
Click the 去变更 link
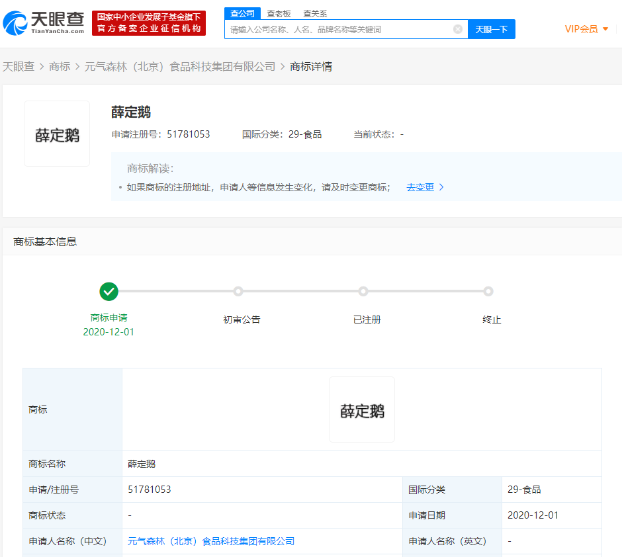click(420, 187)
